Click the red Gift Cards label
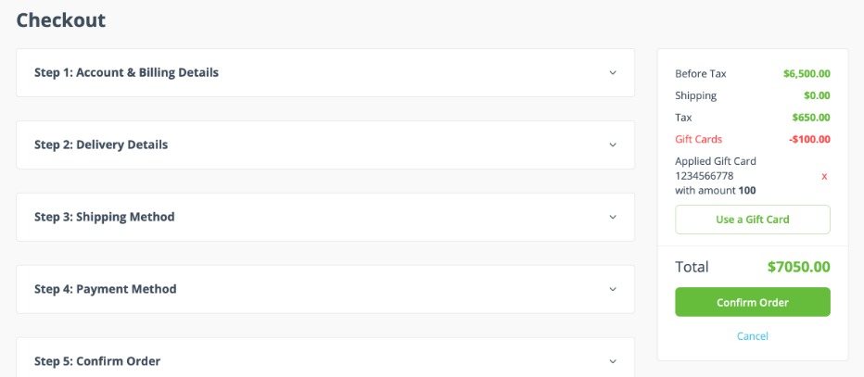864x377 pixels. pyautogui.click(x=698, y=140)
